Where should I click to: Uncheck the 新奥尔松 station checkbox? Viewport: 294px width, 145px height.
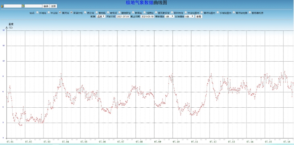[71, 13]
